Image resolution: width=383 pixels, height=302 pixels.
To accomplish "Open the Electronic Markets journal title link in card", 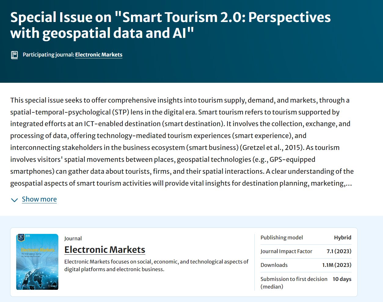I will [105, 249].
